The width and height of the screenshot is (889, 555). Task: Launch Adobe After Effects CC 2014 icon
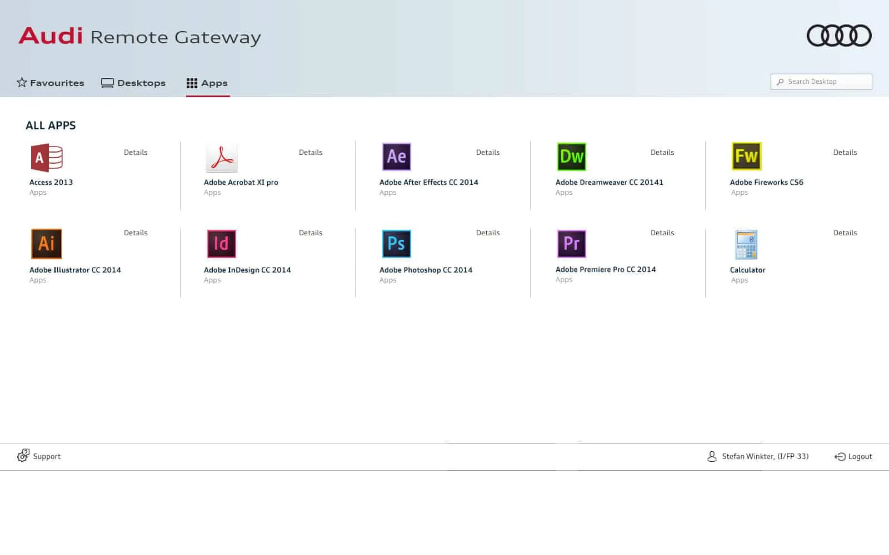tap(397, 157)
